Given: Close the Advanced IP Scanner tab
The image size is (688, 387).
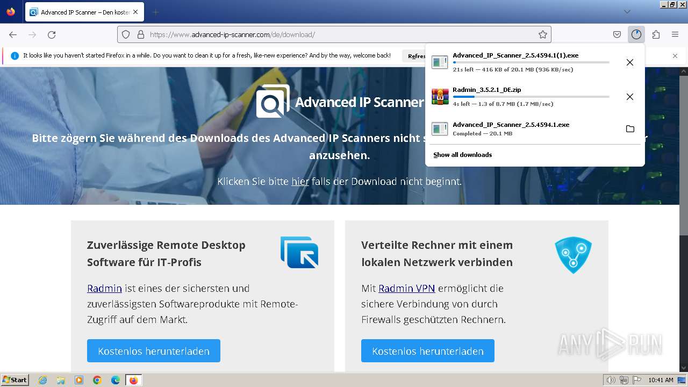Looking at the screenshot, I should point(135,12).
